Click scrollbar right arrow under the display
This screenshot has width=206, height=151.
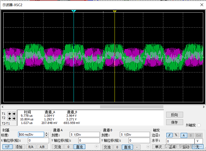(x=204, y=107)
